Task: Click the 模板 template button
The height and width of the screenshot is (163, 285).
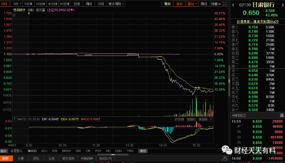Action: [143, 151]
